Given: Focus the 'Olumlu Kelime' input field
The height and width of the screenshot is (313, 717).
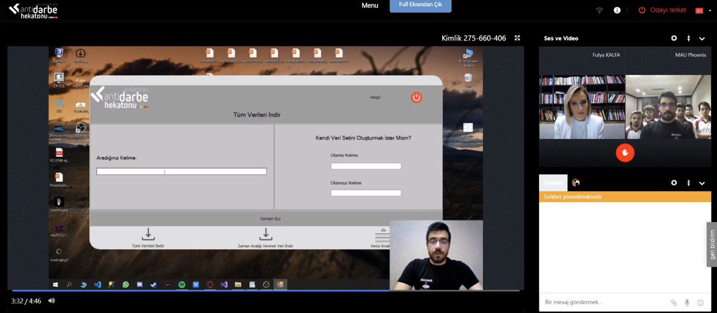Looking at the screenshot, I should click(x=366, y=166).
